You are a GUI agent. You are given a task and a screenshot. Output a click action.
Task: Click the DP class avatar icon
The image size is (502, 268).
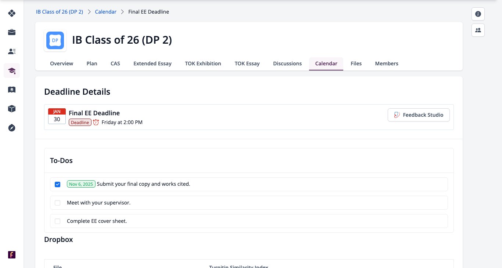pyautogui.click(x=55, y=40)
